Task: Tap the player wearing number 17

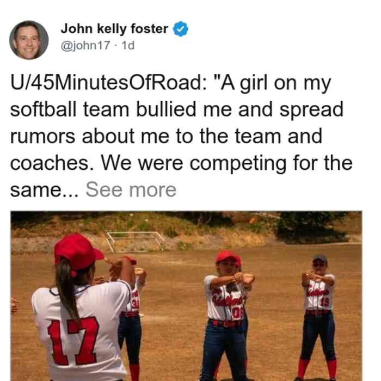Action: click(80, 314)
